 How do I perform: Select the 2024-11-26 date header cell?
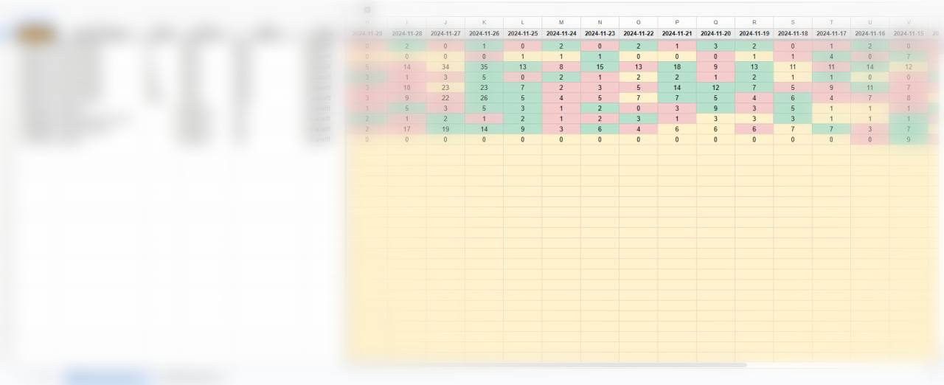pos(484,34)
